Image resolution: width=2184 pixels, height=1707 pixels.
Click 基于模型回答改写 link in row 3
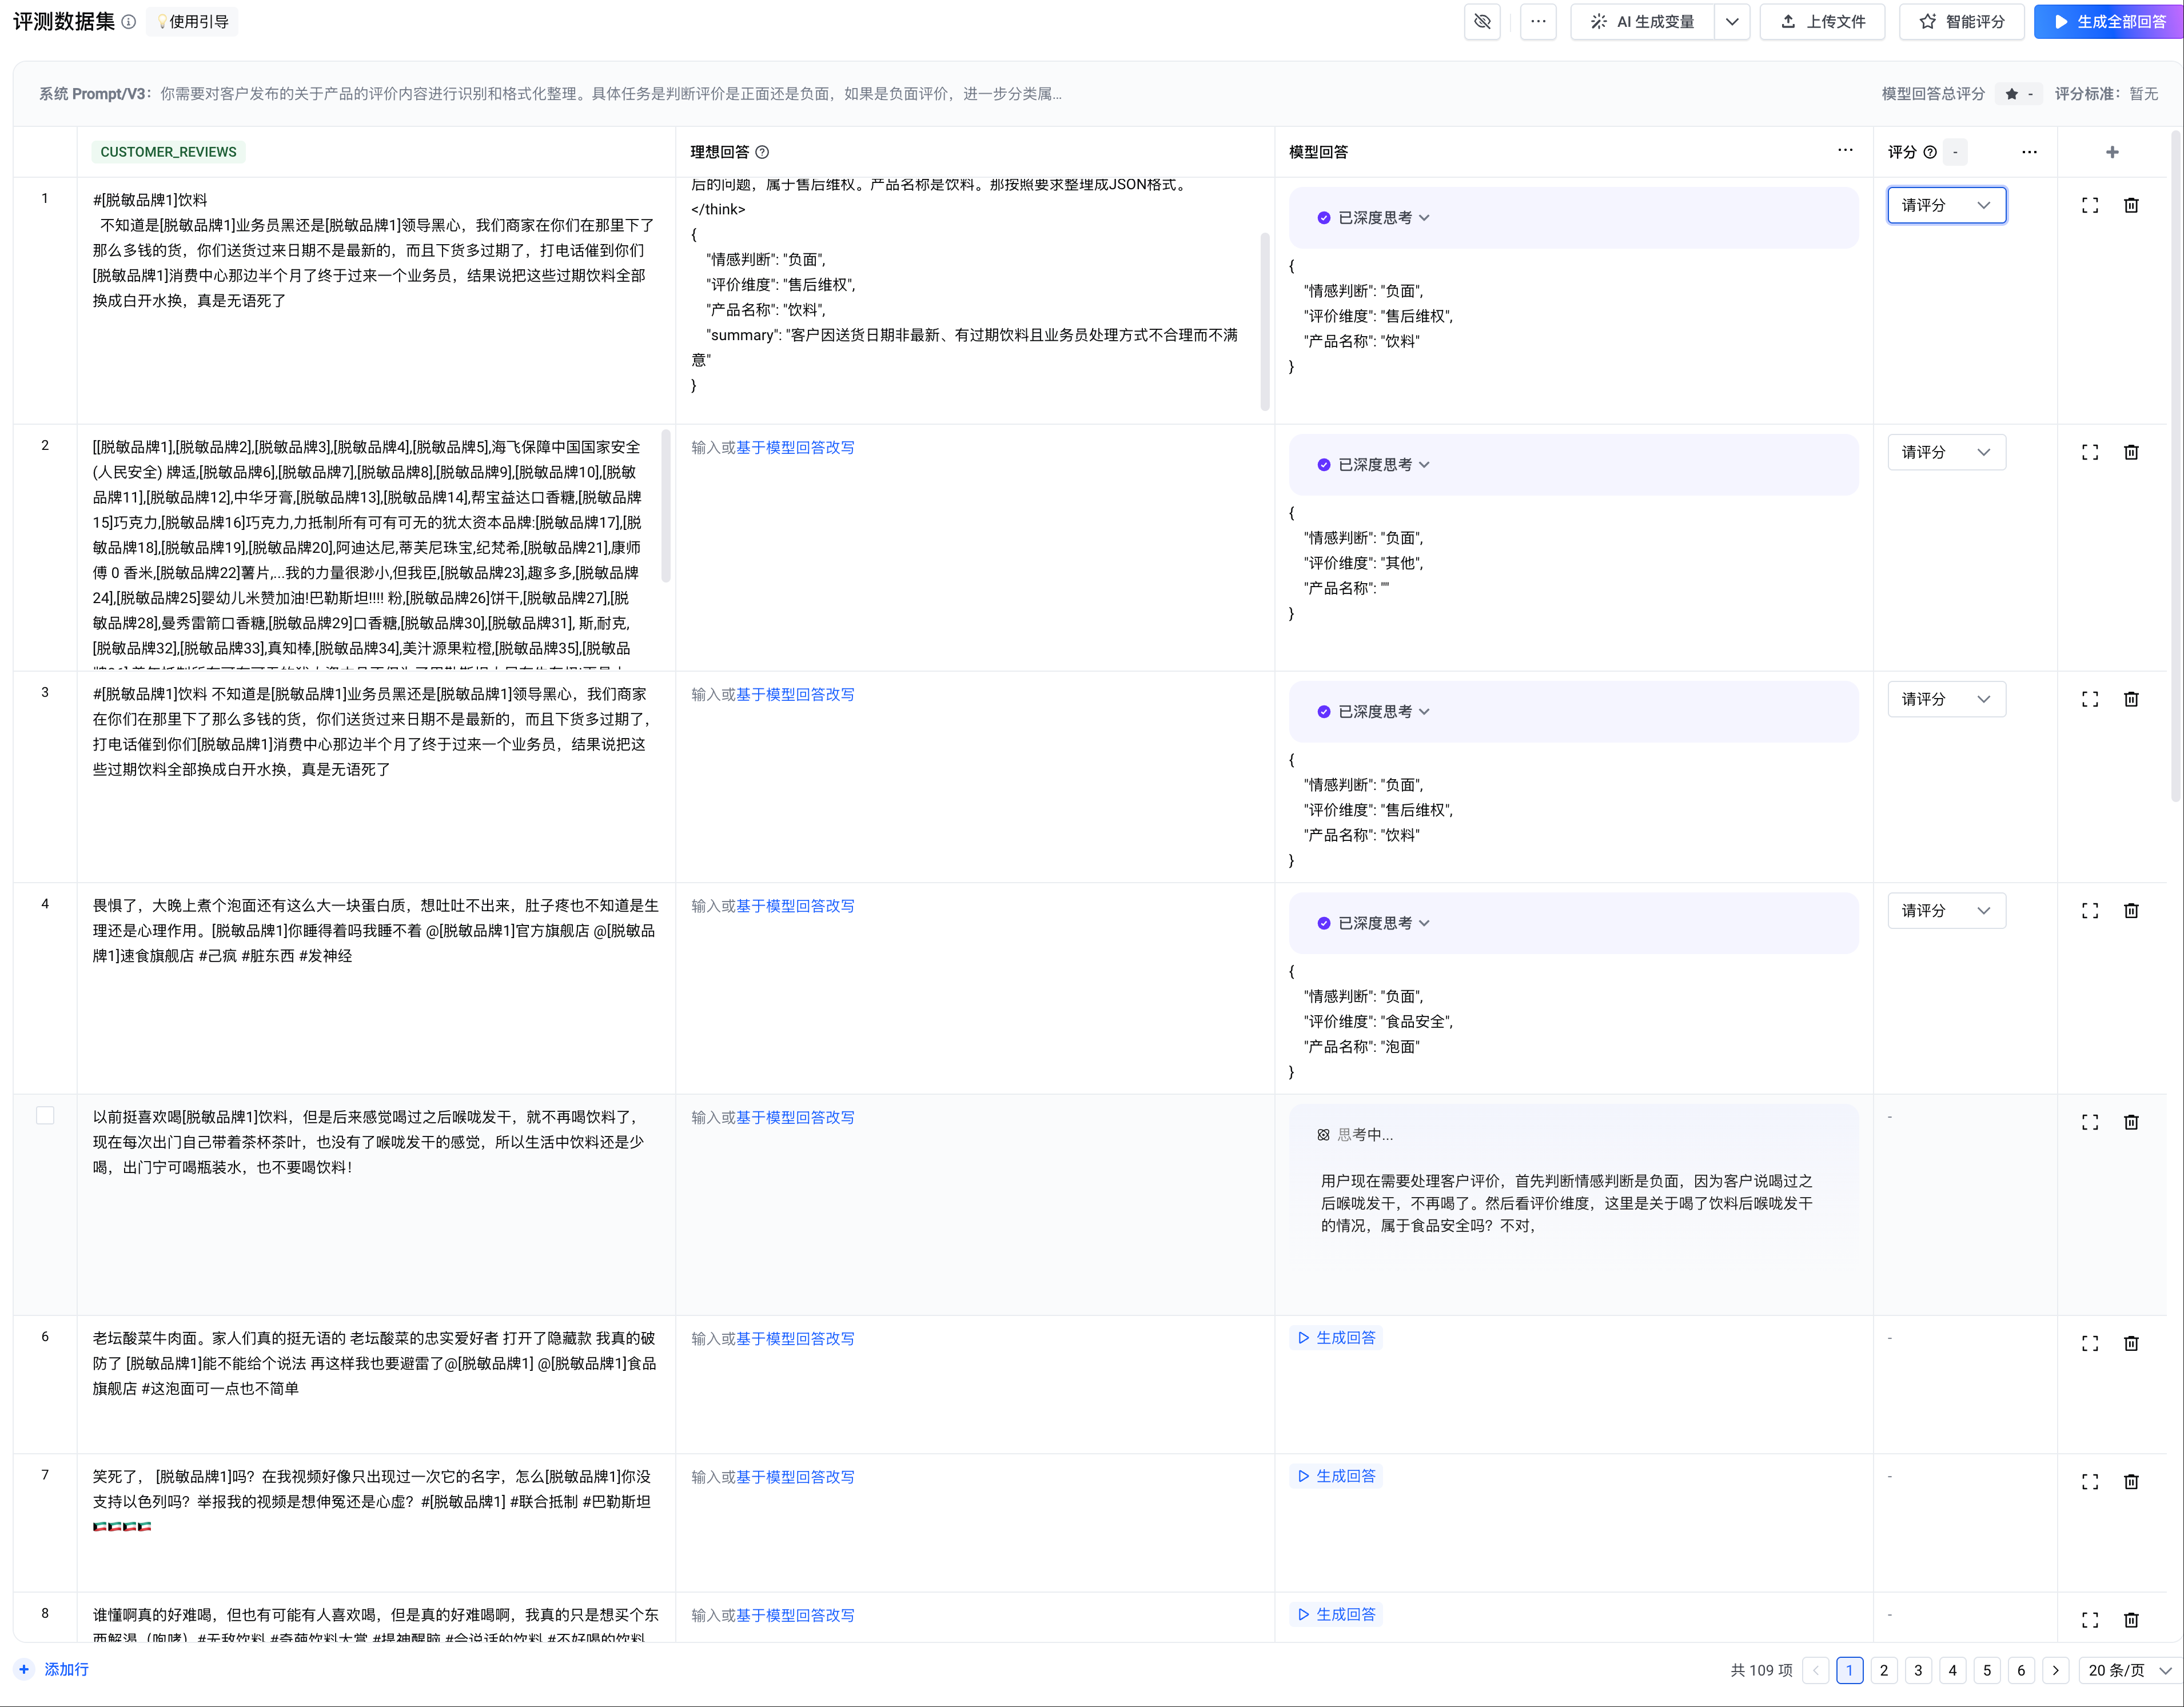pyautogui.click(x=795, y=694)
